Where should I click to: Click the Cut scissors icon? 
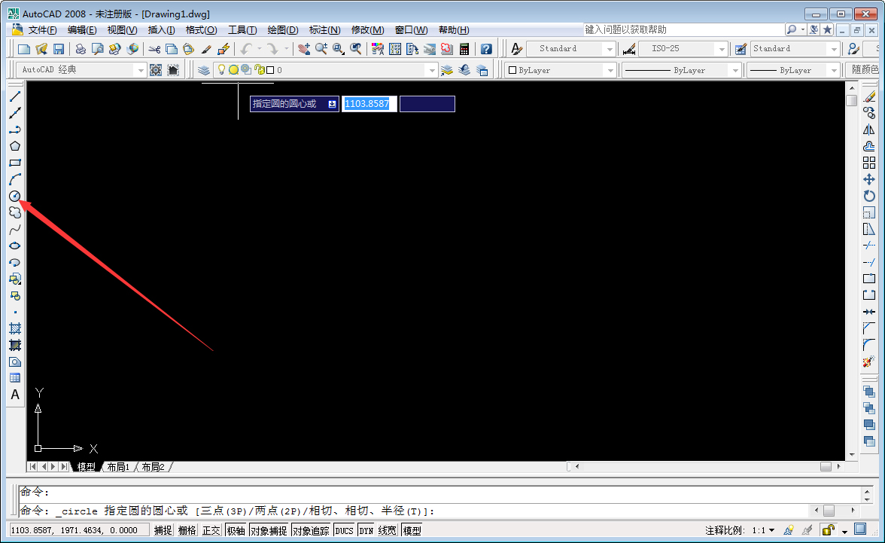(154, 49)
